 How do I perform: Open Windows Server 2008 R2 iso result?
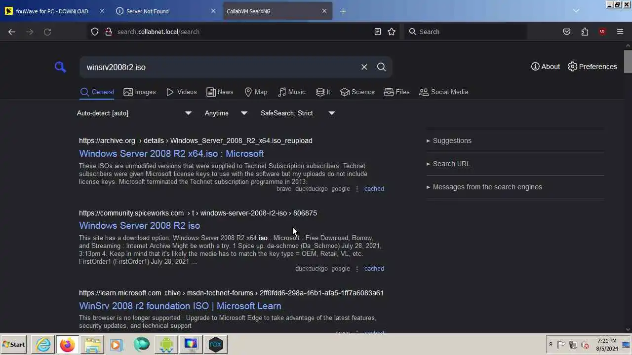coord(139,225)
